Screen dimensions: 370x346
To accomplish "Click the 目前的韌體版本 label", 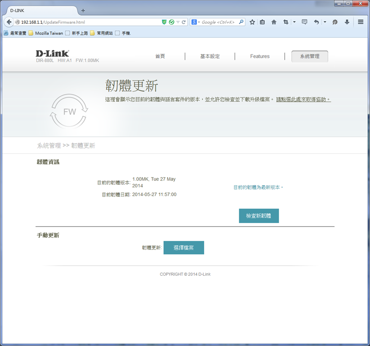I will [x=114, y=182].
